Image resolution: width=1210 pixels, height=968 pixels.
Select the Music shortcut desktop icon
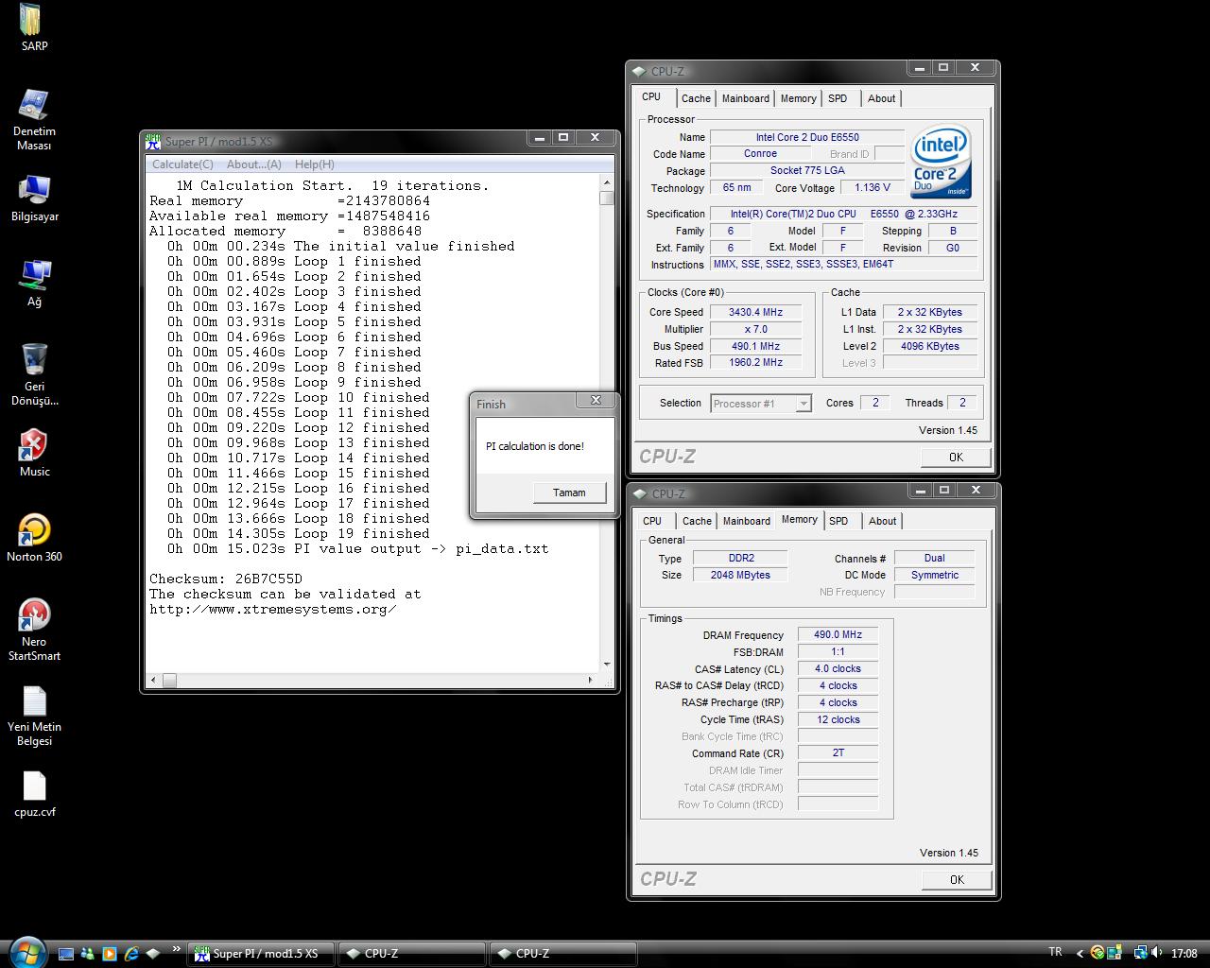34,453
